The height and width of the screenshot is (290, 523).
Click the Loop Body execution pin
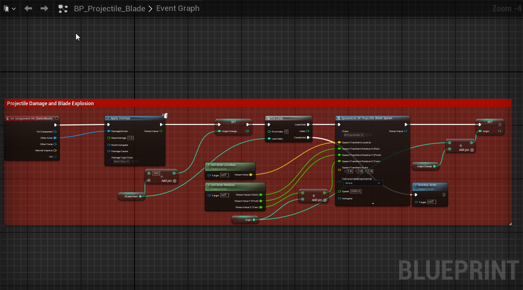pos(308,125)
